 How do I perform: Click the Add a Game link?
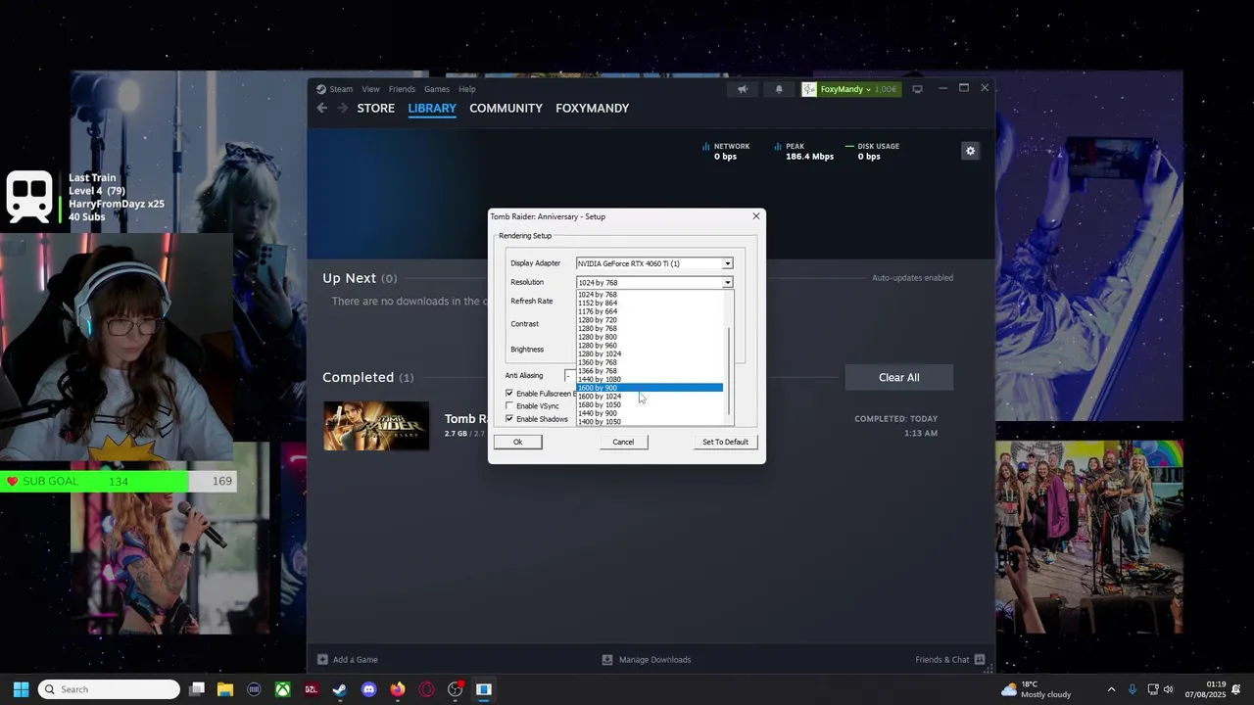[x=355, y=659]
